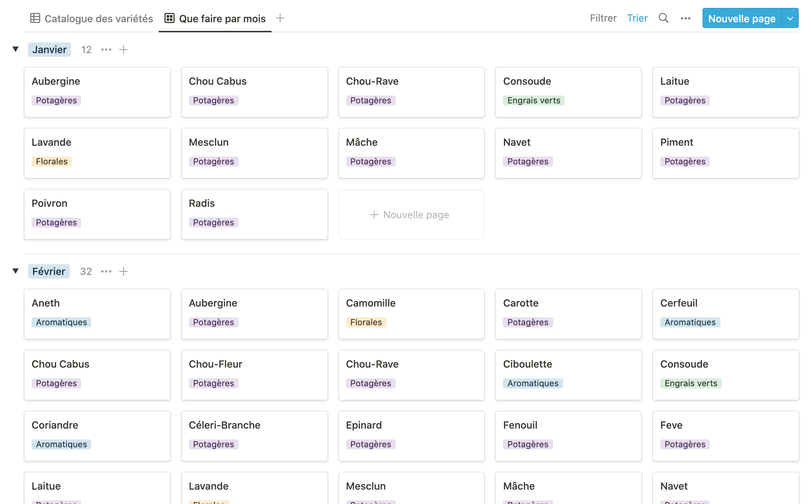
Task: Switch to Catalogue des variétés tab
Action: tap(98, 19)
